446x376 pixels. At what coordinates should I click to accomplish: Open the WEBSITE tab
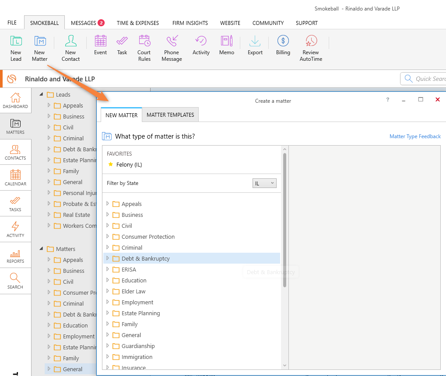pyautogui.click(x=230, y=23)
